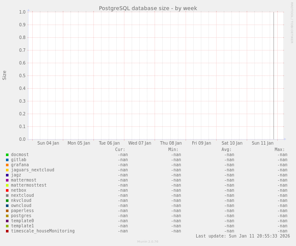Click the mattermost legend label
Viewport: 296px width, 246px height.
point(24,180)
